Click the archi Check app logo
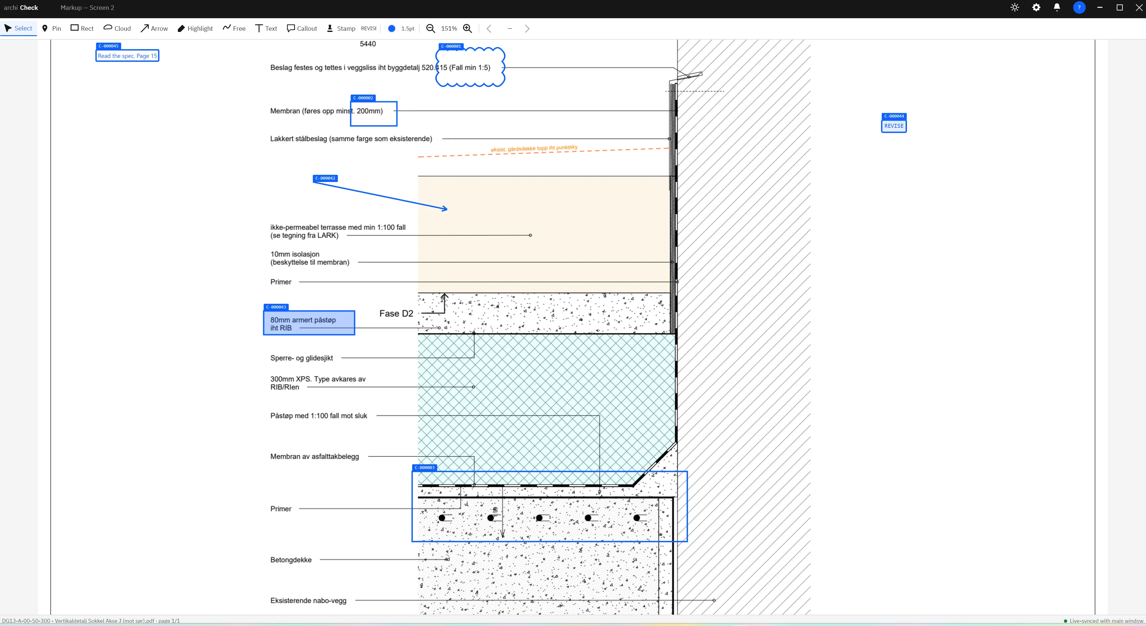Image resolution: width=1146 pixels, height=626 pixels. (x=21, y=7)
